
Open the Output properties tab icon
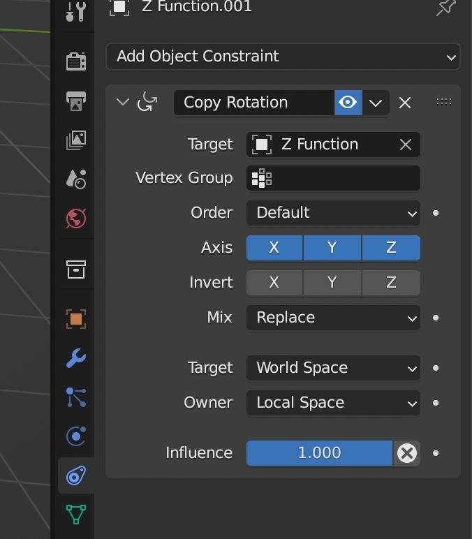[76, 101]
